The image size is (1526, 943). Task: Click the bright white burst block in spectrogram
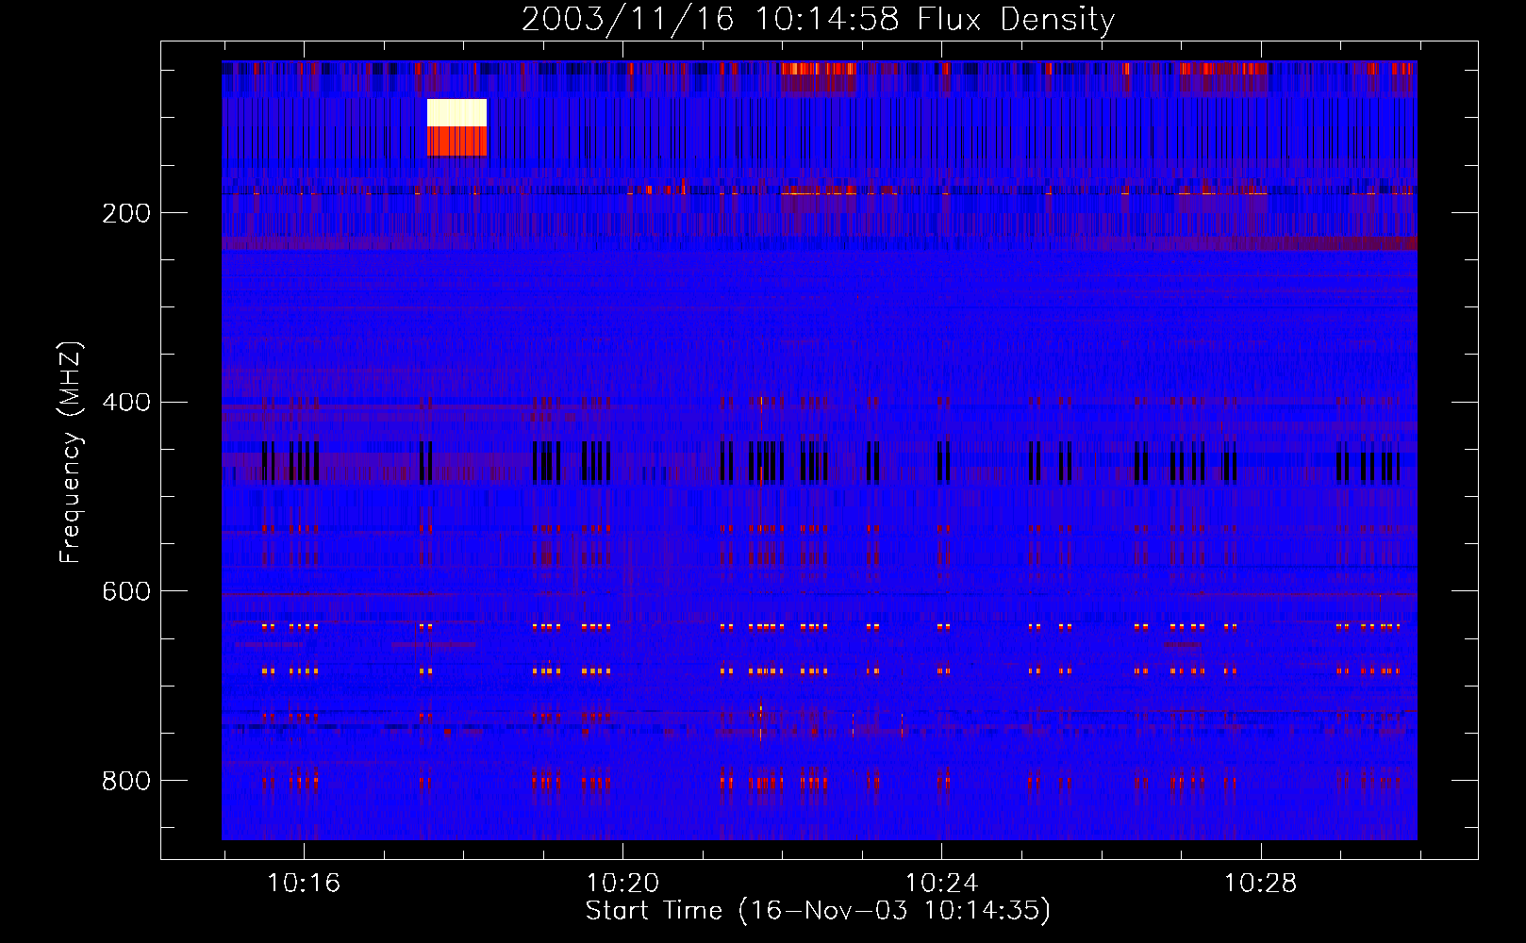456,112
